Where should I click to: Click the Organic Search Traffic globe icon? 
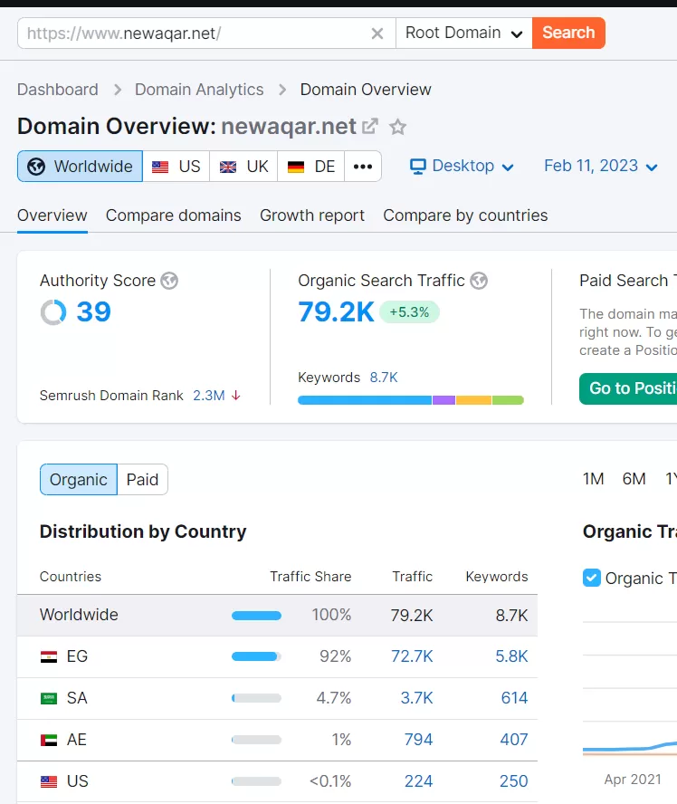pos(479,281)
